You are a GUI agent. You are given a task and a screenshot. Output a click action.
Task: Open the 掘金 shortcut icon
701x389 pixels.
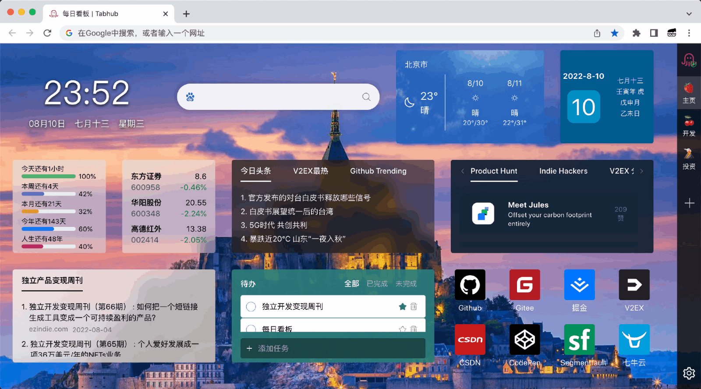pos(579,285)
